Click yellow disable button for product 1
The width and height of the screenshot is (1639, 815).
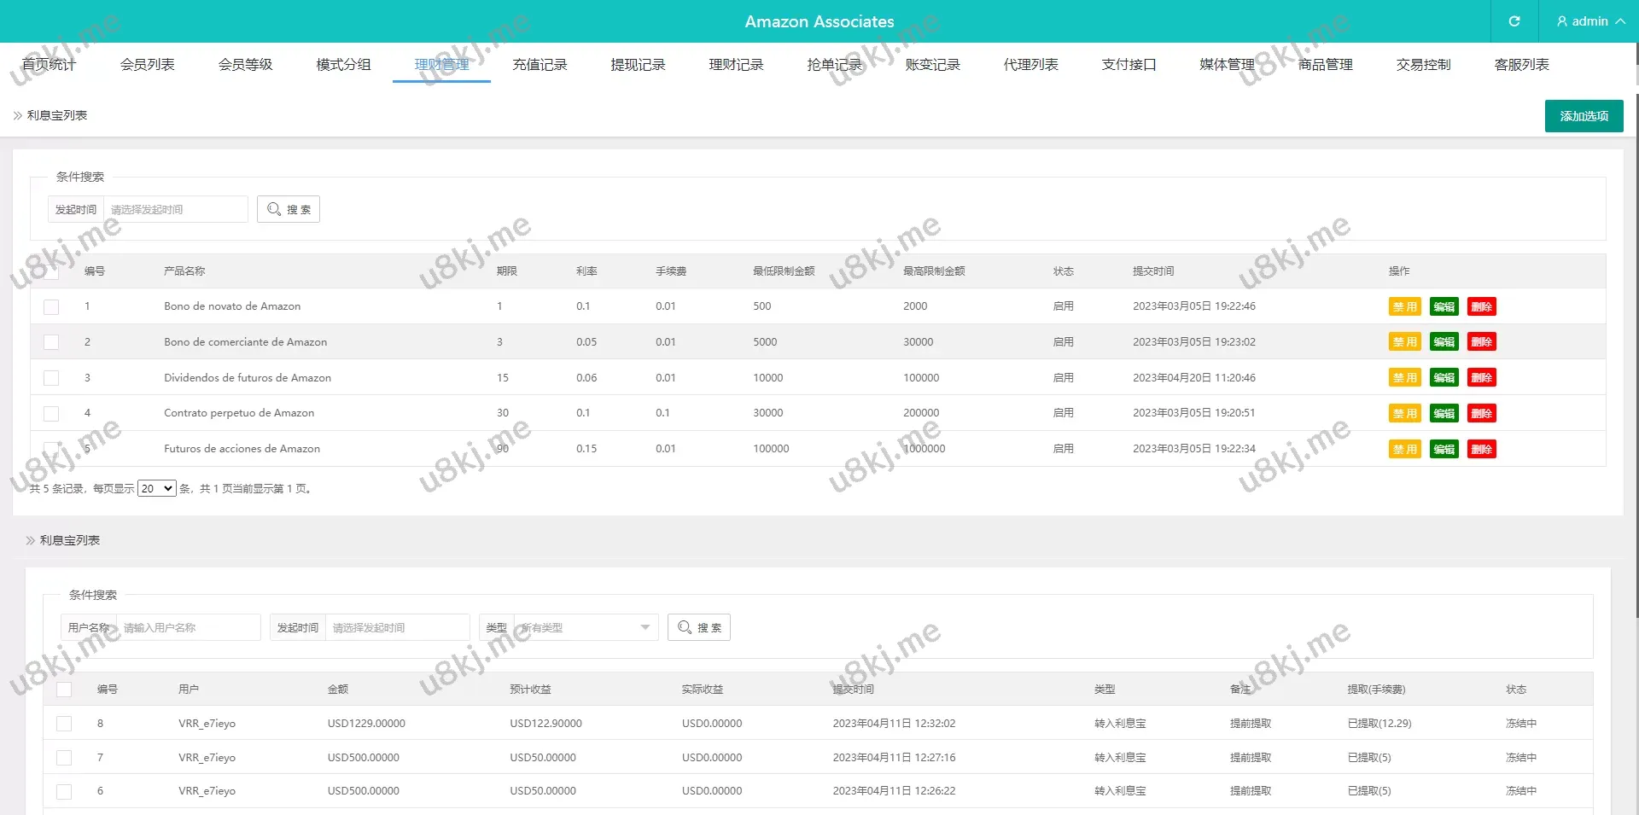(x=1404, y=306)
